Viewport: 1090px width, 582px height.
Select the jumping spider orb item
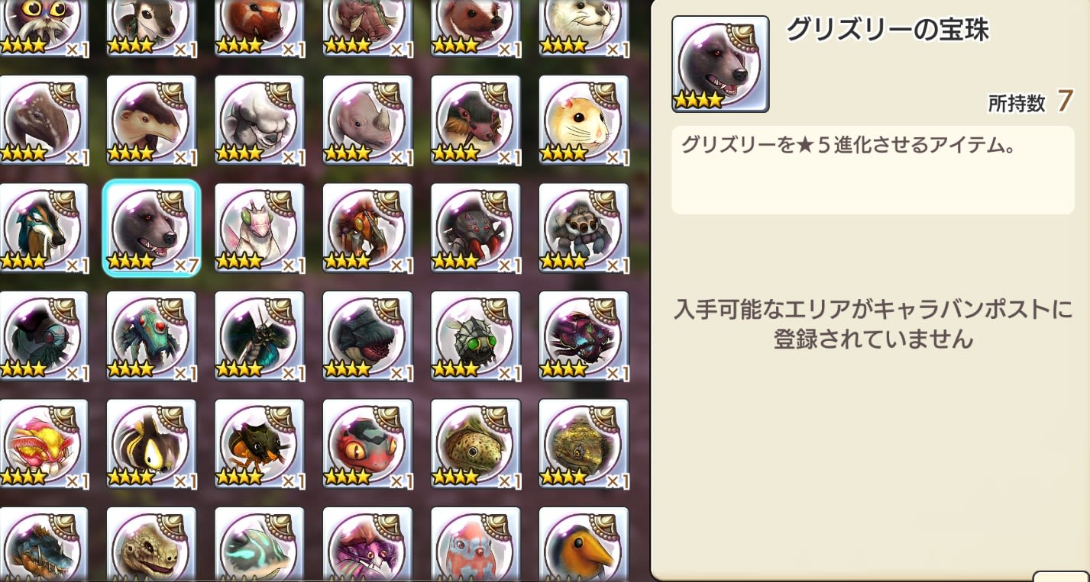click(584, 229)
